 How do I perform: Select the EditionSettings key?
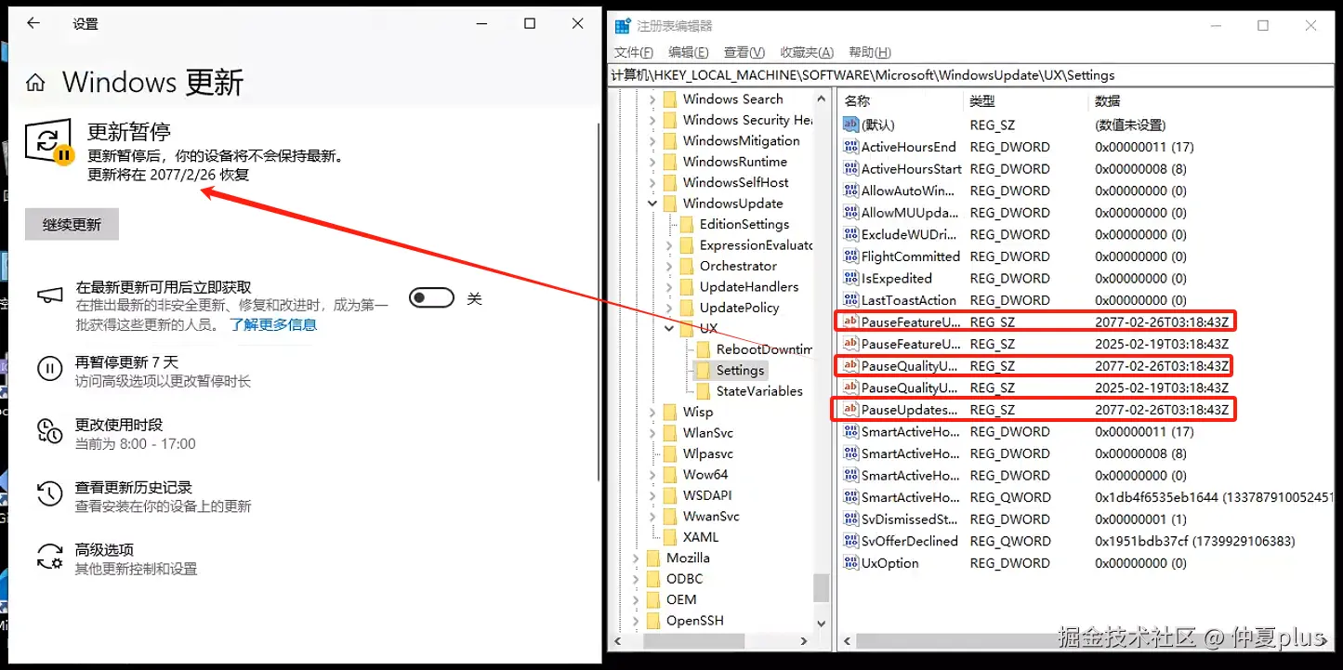pyautogui.click(x=744, y=224)
